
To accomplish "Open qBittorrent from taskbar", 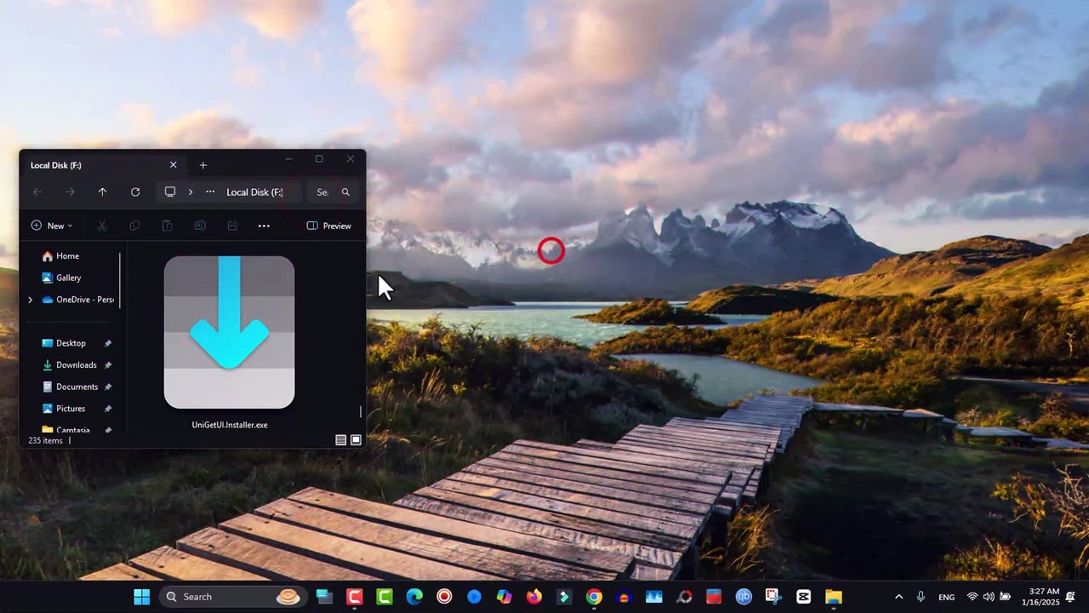I will pos(744,597).
